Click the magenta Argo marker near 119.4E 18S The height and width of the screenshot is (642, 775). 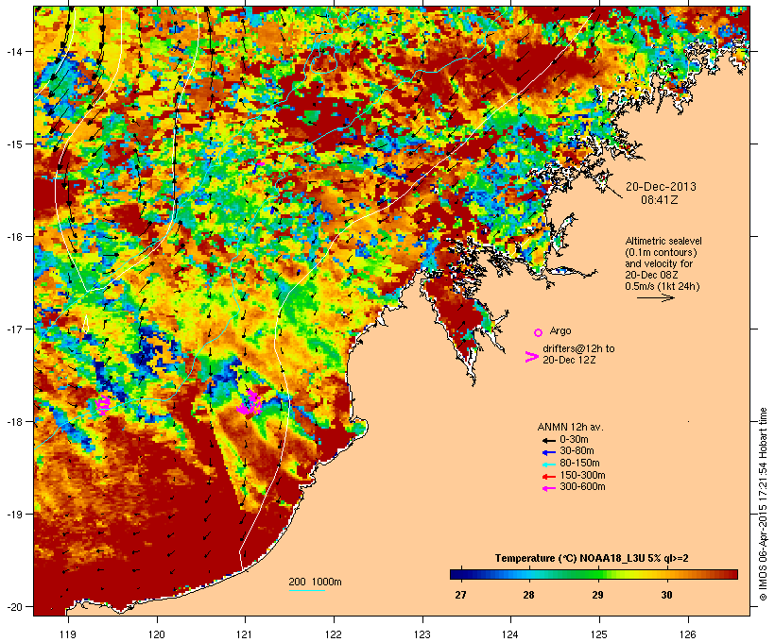click(103, 404)
